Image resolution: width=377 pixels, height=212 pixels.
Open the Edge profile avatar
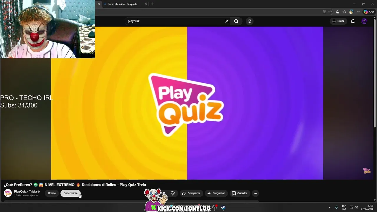[x=351, y=12]
